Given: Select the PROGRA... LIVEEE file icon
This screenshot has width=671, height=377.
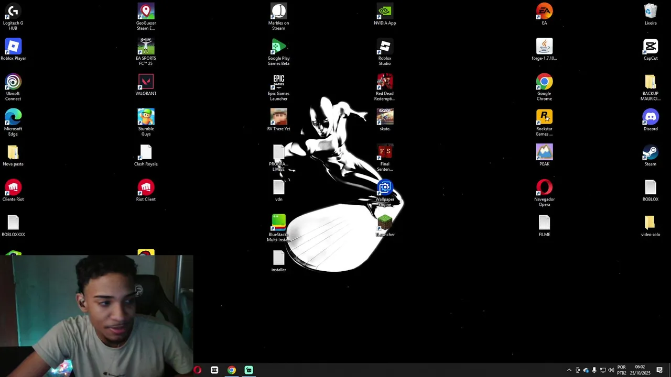Looking at the screenshot, I should pyautogui.click(x=278, y=158).
